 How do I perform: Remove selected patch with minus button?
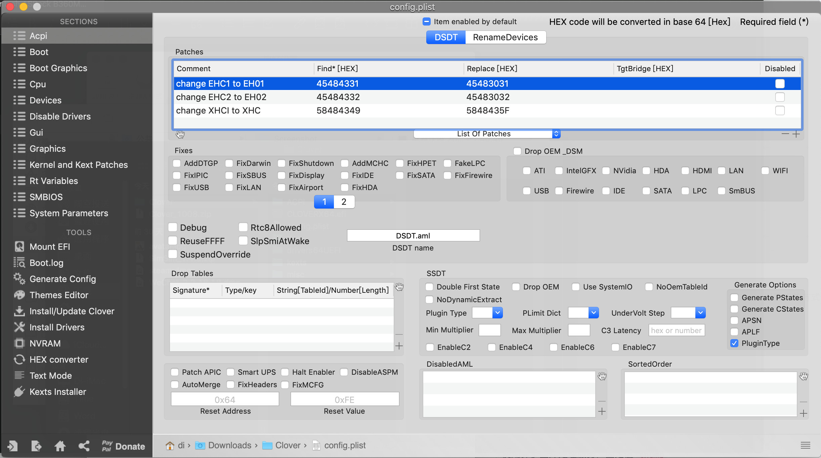click(x=785, y=134)
